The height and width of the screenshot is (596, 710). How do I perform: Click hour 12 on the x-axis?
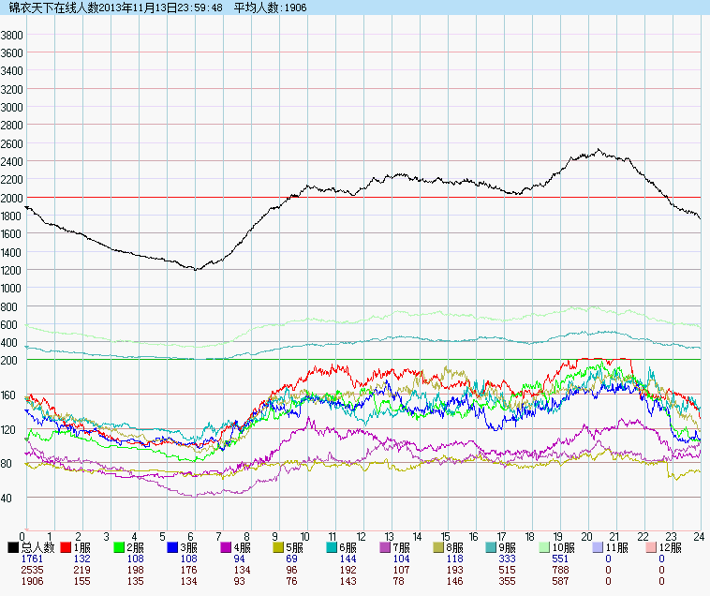point(361,536)
